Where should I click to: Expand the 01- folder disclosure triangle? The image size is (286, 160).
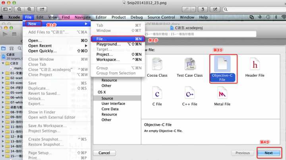click(3, 73)
